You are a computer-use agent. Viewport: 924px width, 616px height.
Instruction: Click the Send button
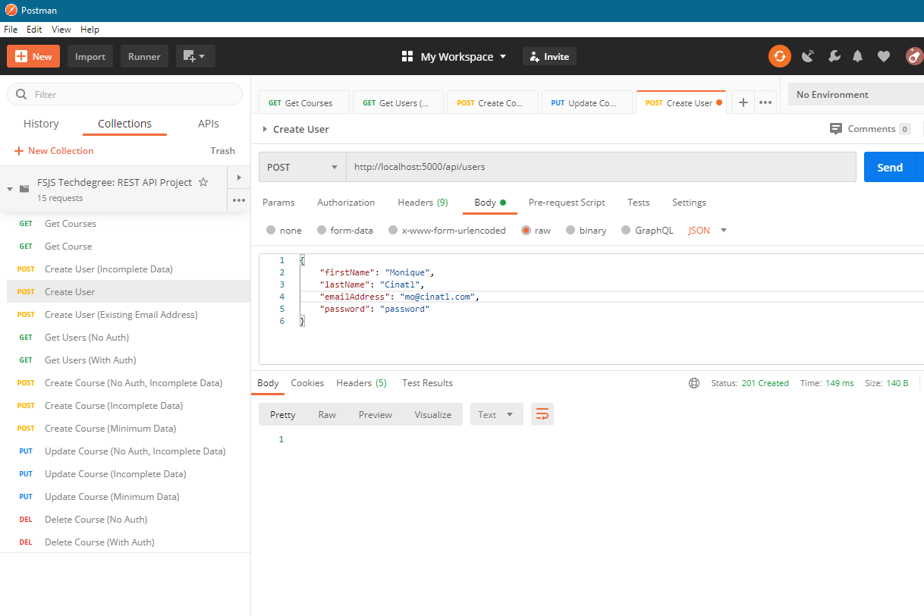[x=891, y=166]
